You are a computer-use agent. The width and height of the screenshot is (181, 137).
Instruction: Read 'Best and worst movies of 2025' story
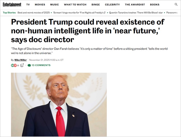(34, 13)
